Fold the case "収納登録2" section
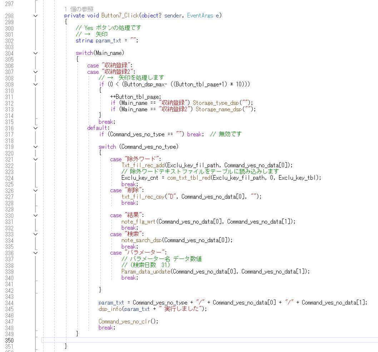 click(35, 72)
